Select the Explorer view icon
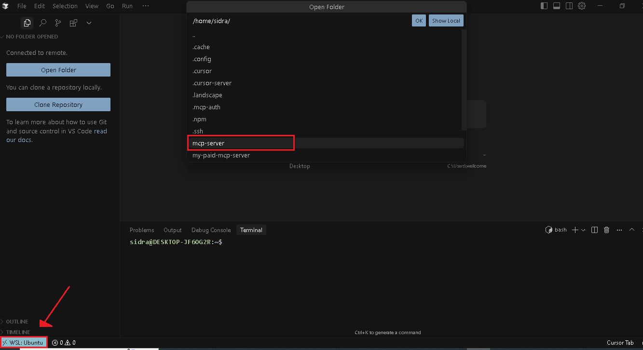The width and height of the screenshot is (643, 350). [x=27, y=23]
